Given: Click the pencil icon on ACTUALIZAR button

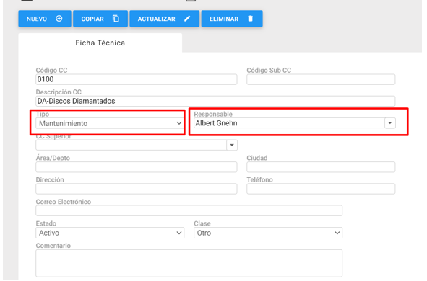Looking at the screenshot, I should point(187,19).
